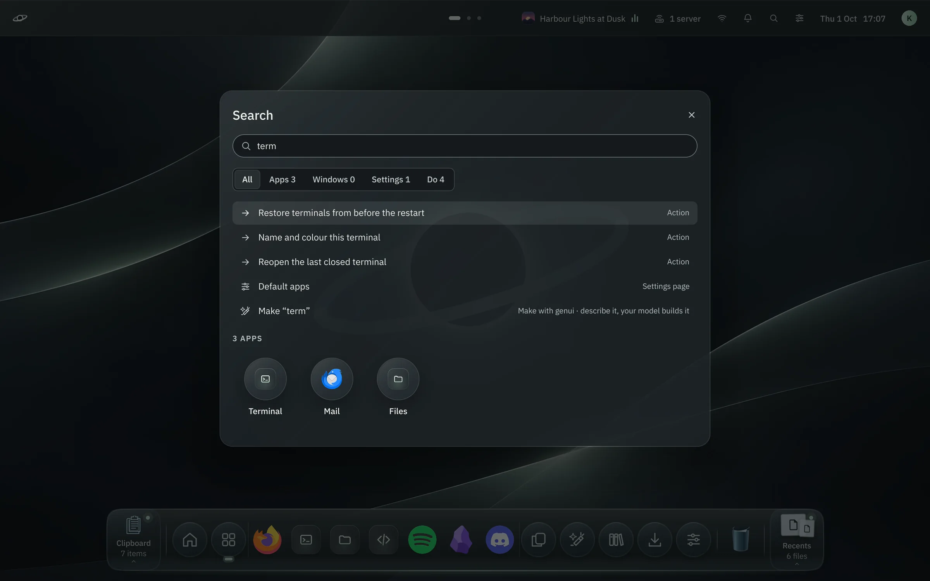Open the trash bin in the dock
Viewport: 930px width, 581px height.
[741, 539]
